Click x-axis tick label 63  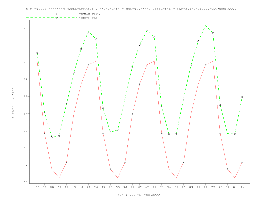191,187
